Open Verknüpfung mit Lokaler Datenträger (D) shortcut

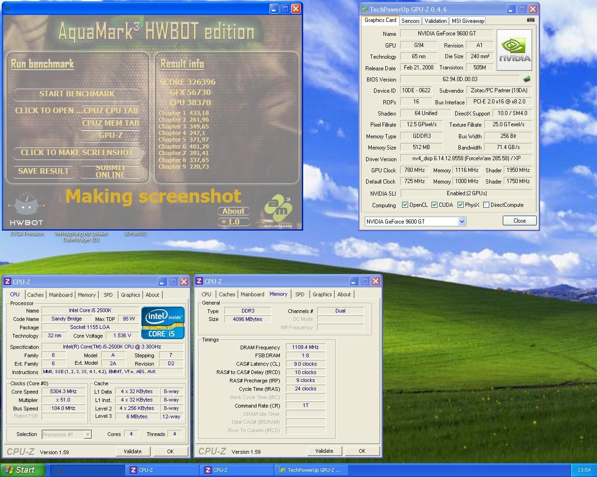(81, 237)
